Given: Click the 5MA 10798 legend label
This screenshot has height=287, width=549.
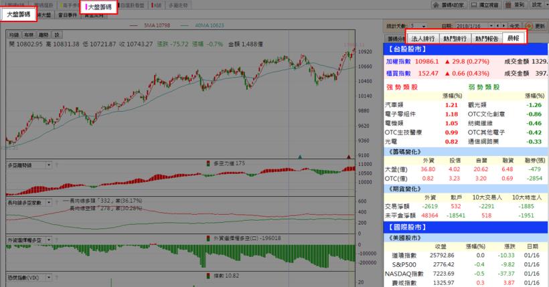Looking at the screenshot, I should pos(157,25).
